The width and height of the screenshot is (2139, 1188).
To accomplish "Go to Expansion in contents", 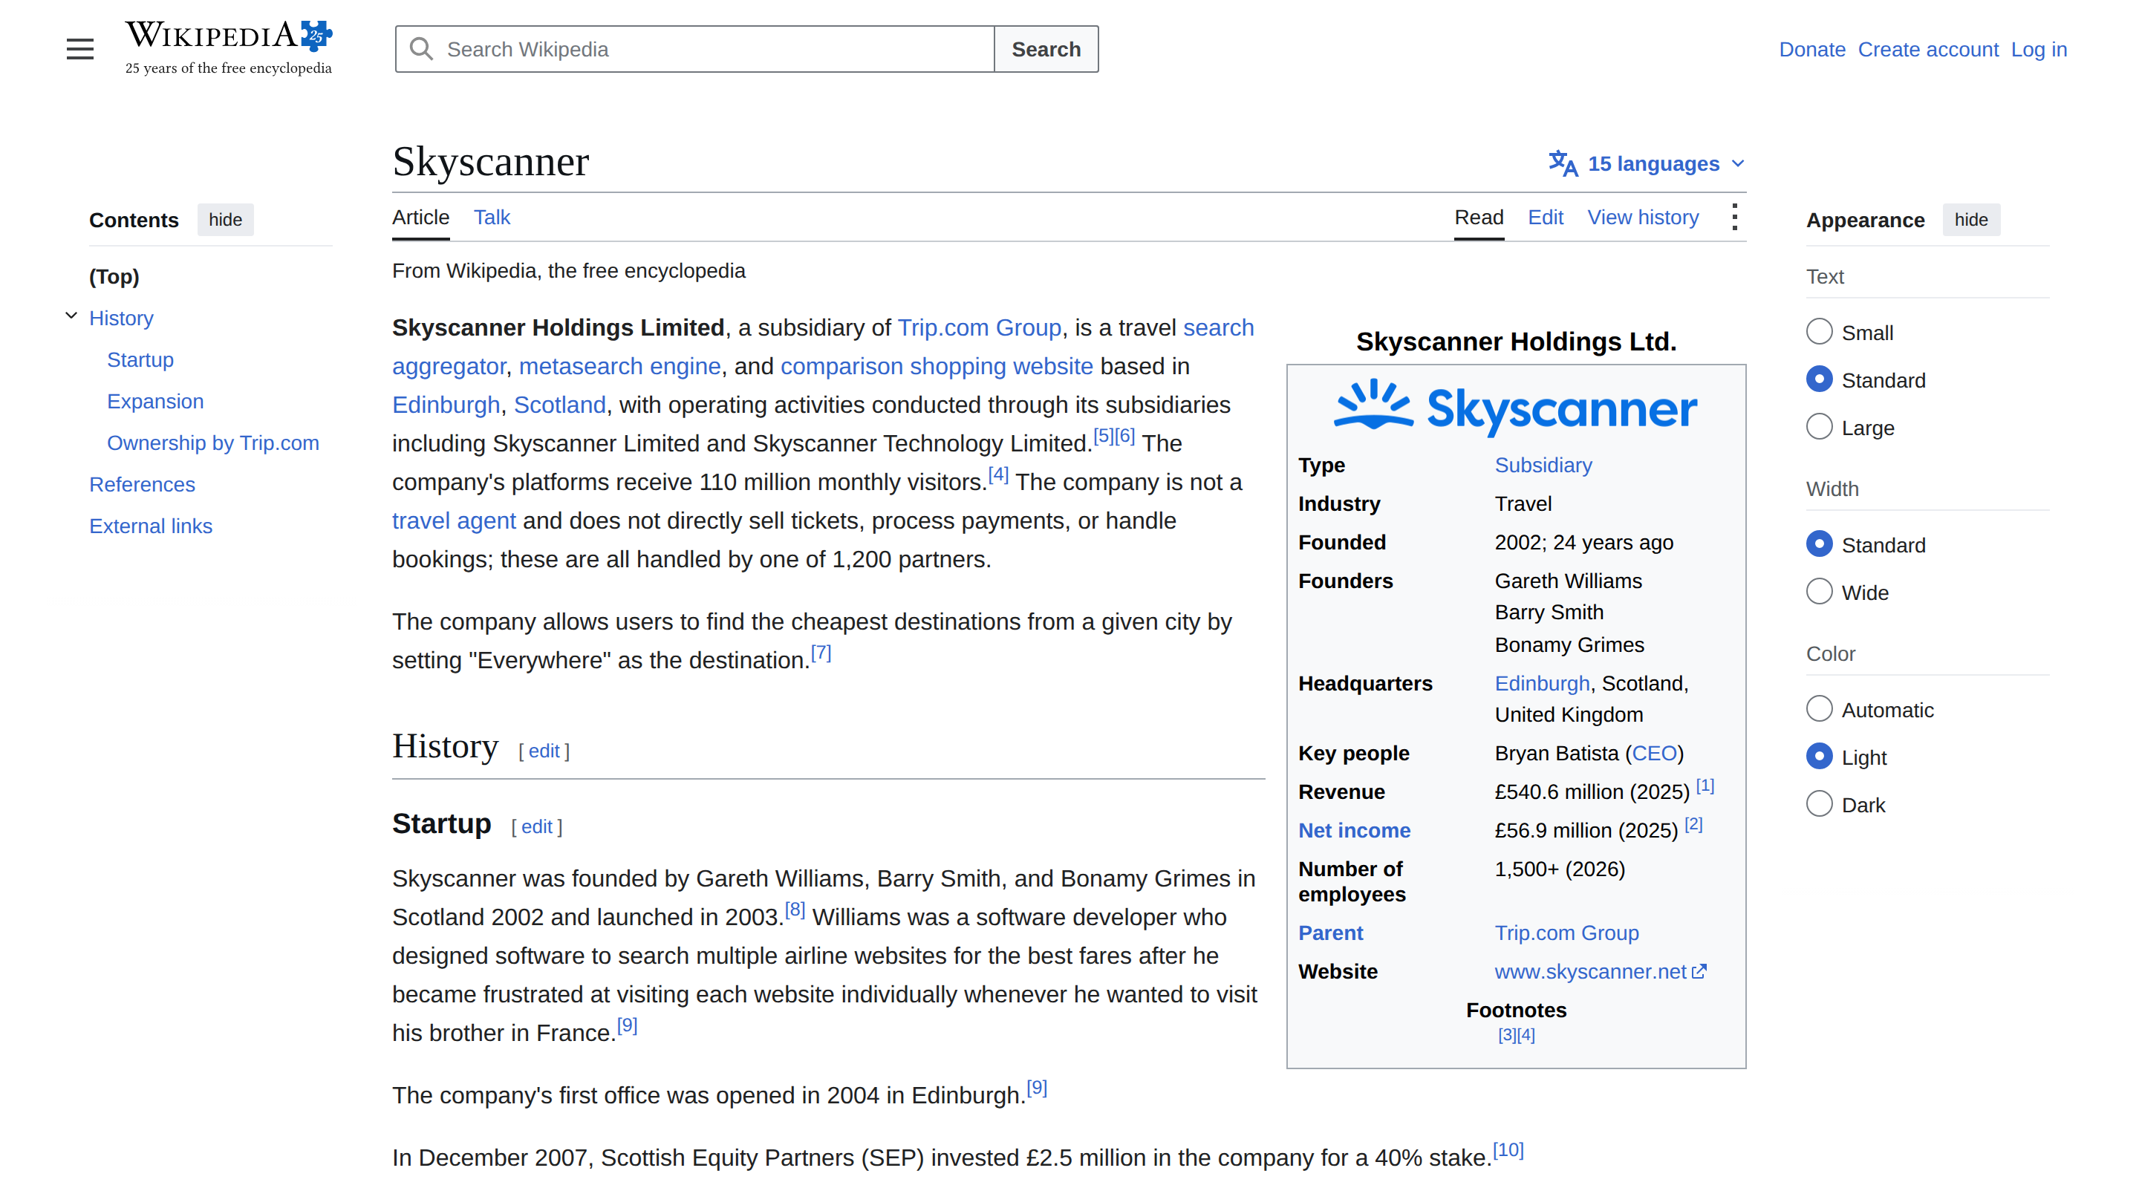I will click(x=155, y=401).
